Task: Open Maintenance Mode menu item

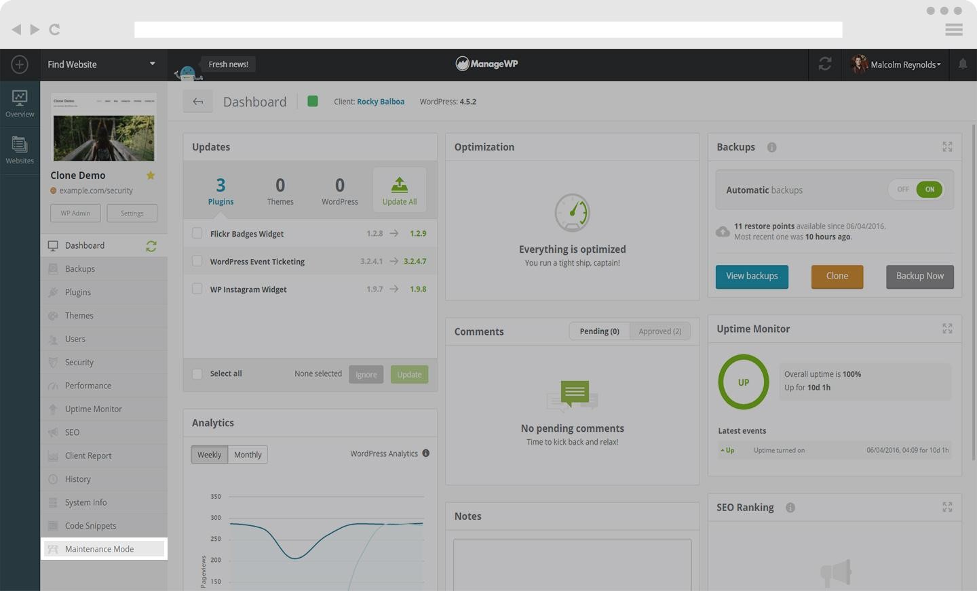Action: (104, 549)
